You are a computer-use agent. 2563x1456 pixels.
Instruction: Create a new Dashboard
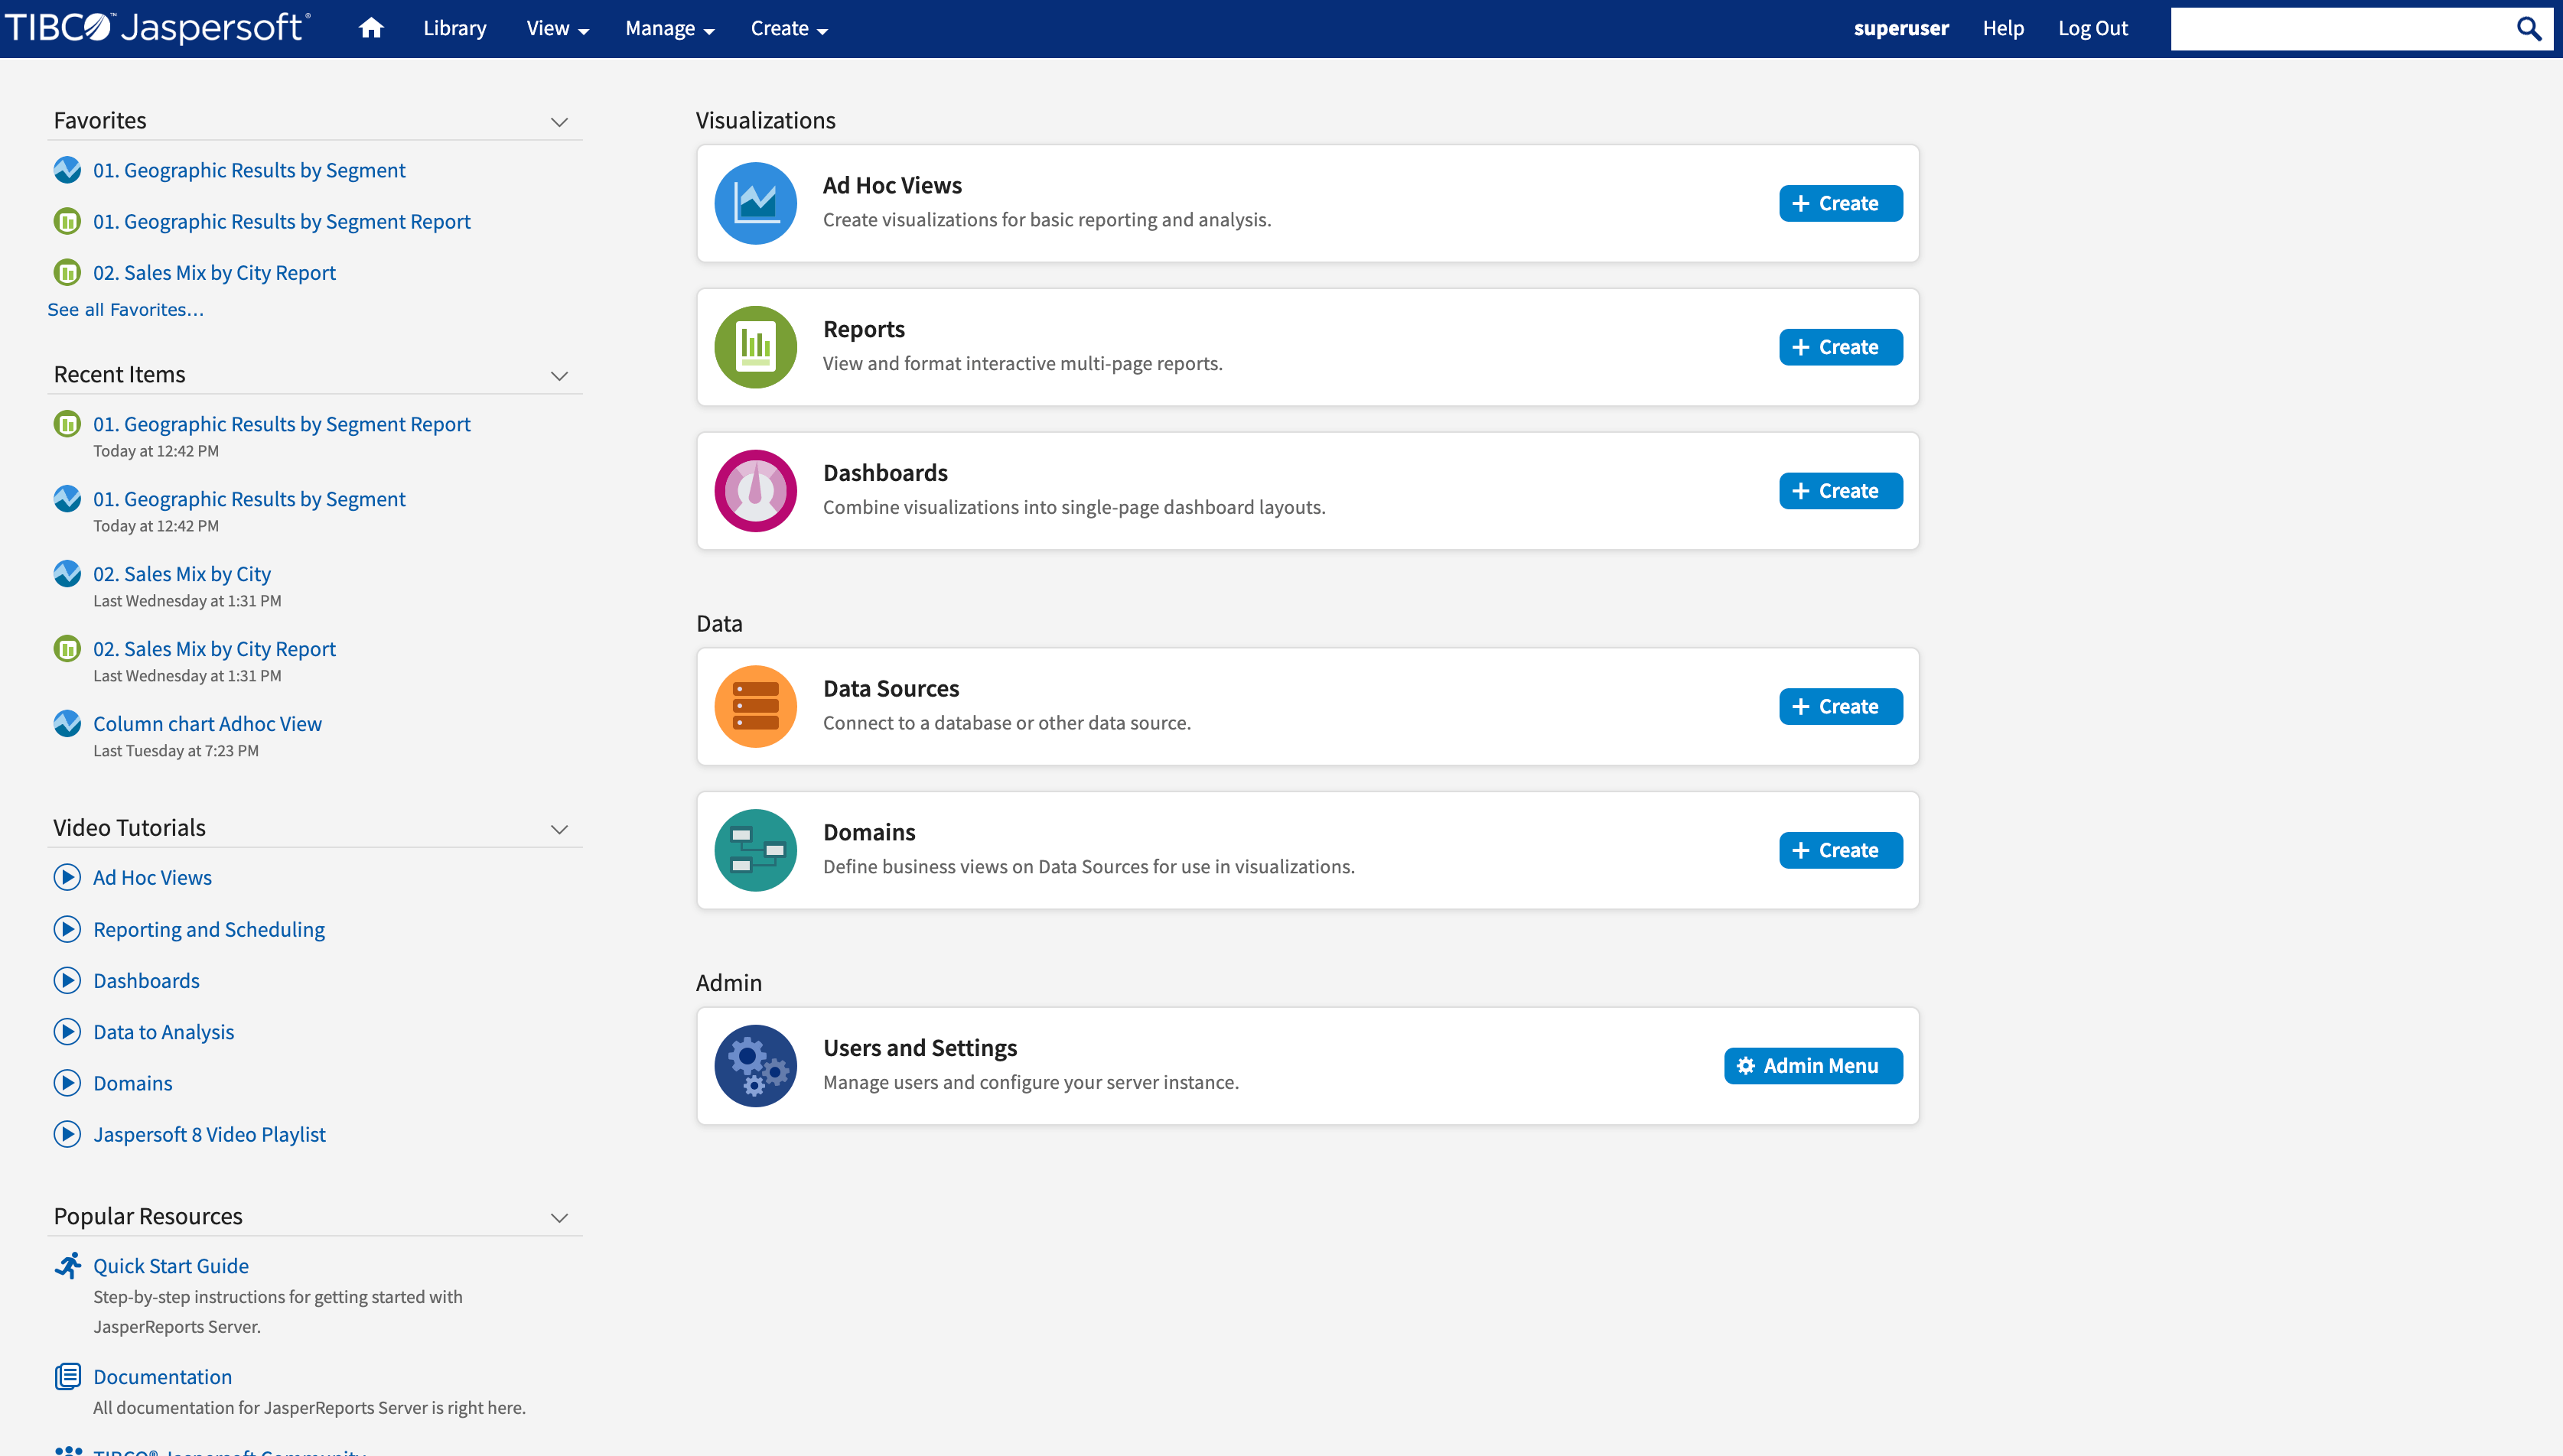tap(1841, 491)
